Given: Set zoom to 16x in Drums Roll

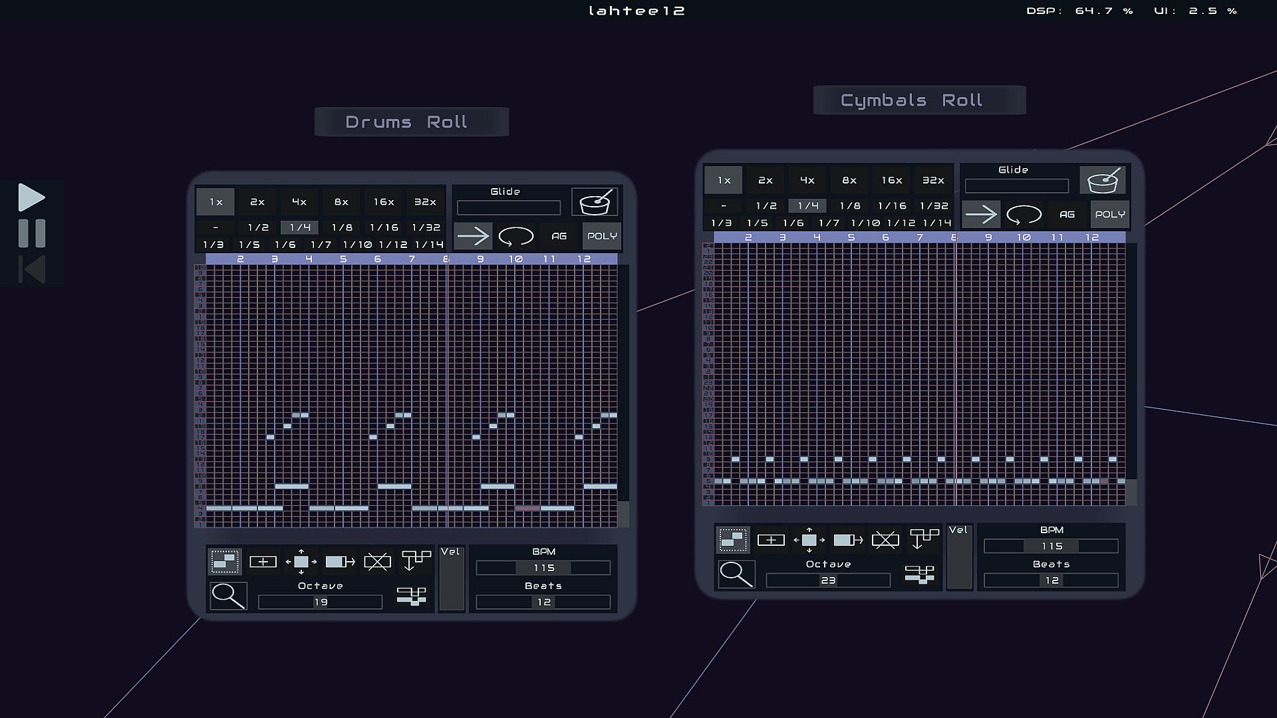Looking at the screenshot, I should [384, 202].
